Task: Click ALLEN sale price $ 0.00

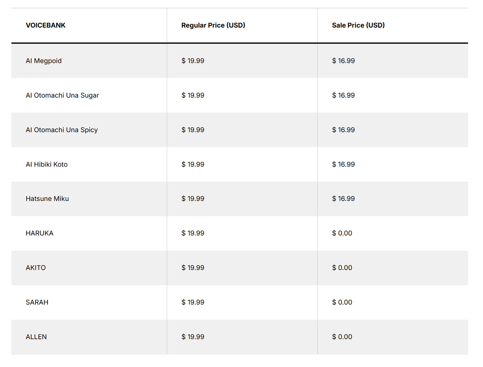Action: 342,337
